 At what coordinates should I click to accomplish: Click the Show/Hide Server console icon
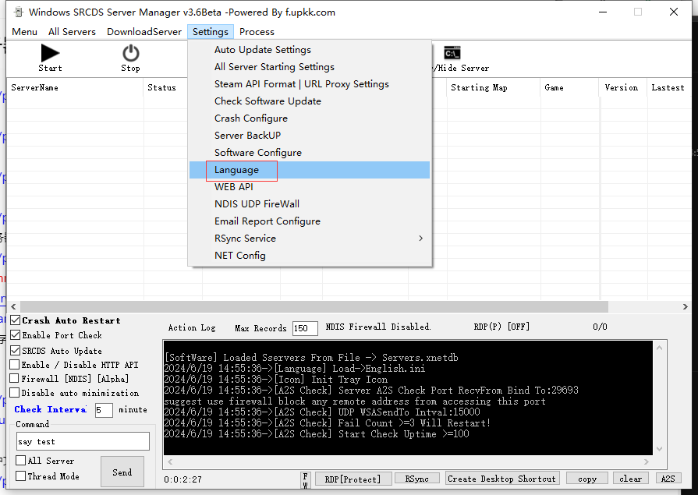point(452,53)
